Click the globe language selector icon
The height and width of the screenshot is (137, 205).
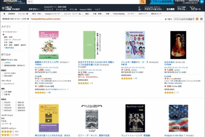click(139, 10)
